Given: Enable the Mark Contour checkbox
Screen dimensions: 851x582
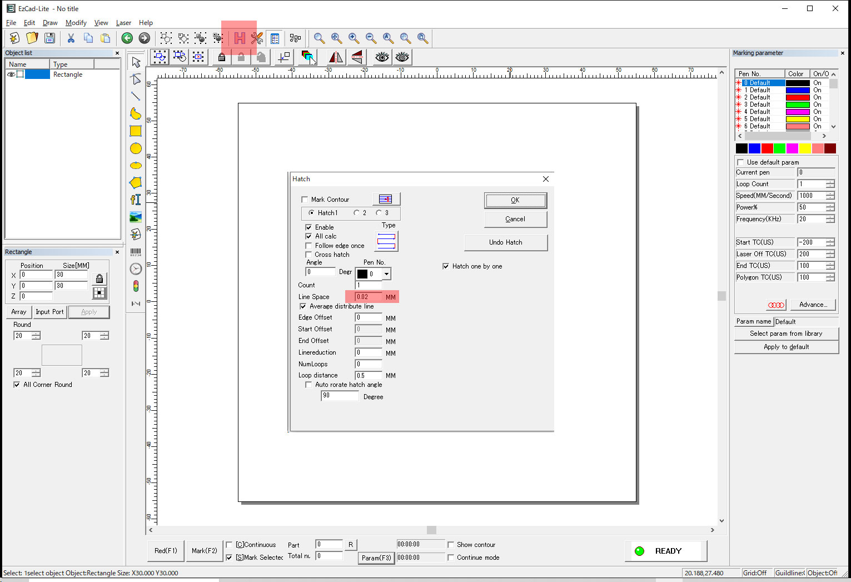Looking at the screenshot, I should pos(305,200).
